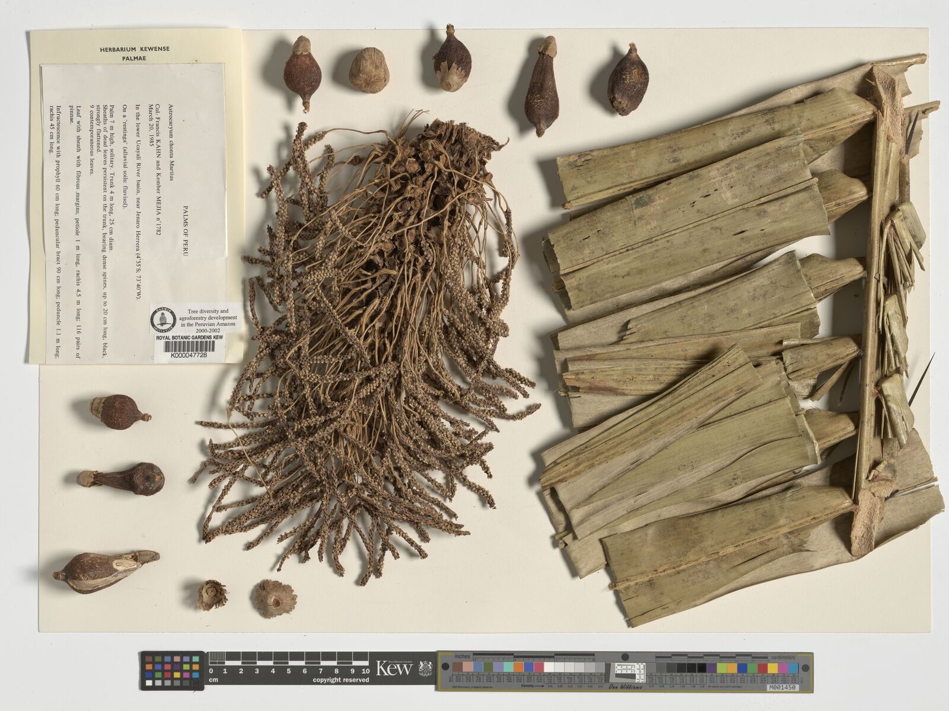Click the split-open fruit at bottom left
The image size is (949, 711).
[106, 571]
